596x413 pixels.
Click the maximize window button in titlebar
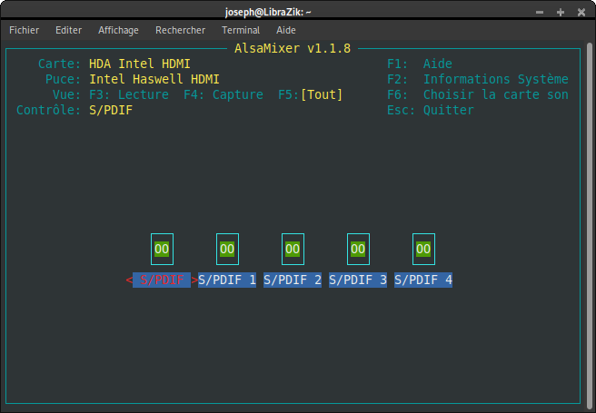(x=561, y=12)
